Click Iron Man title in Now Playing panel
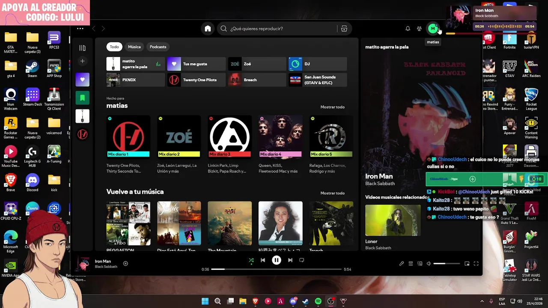This screenshot has width=548, height=308. pos(379,176)
